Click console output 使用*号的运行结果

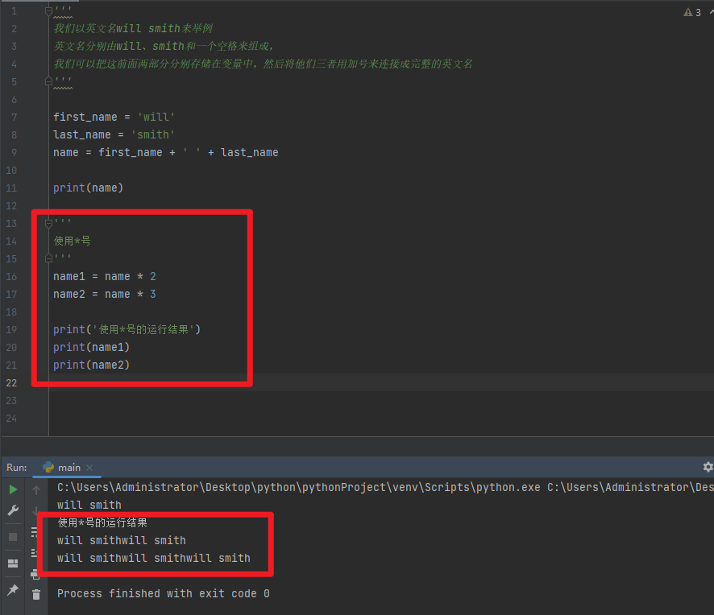pyautogui.click(x=102, y=523)
